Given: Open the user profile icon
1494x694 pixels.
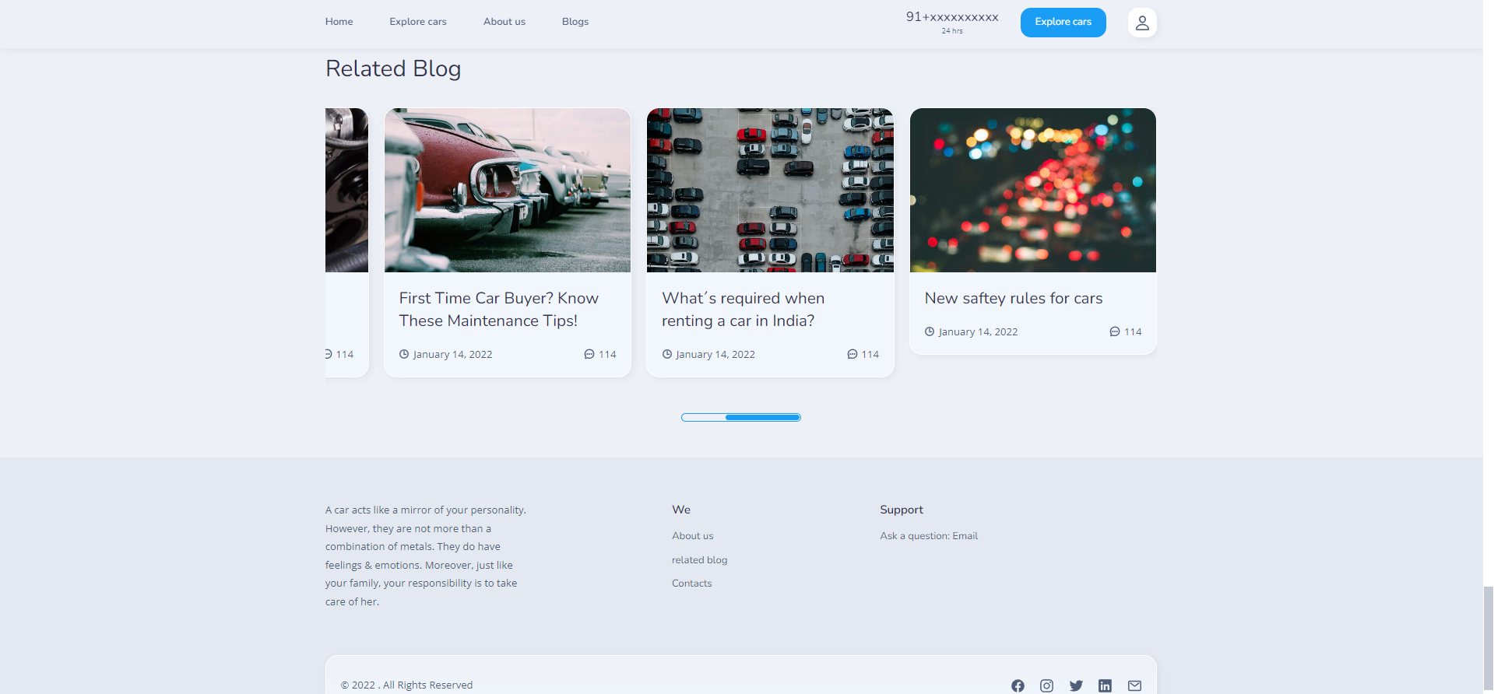Looking at the screenshot, I should point(1142,23).
